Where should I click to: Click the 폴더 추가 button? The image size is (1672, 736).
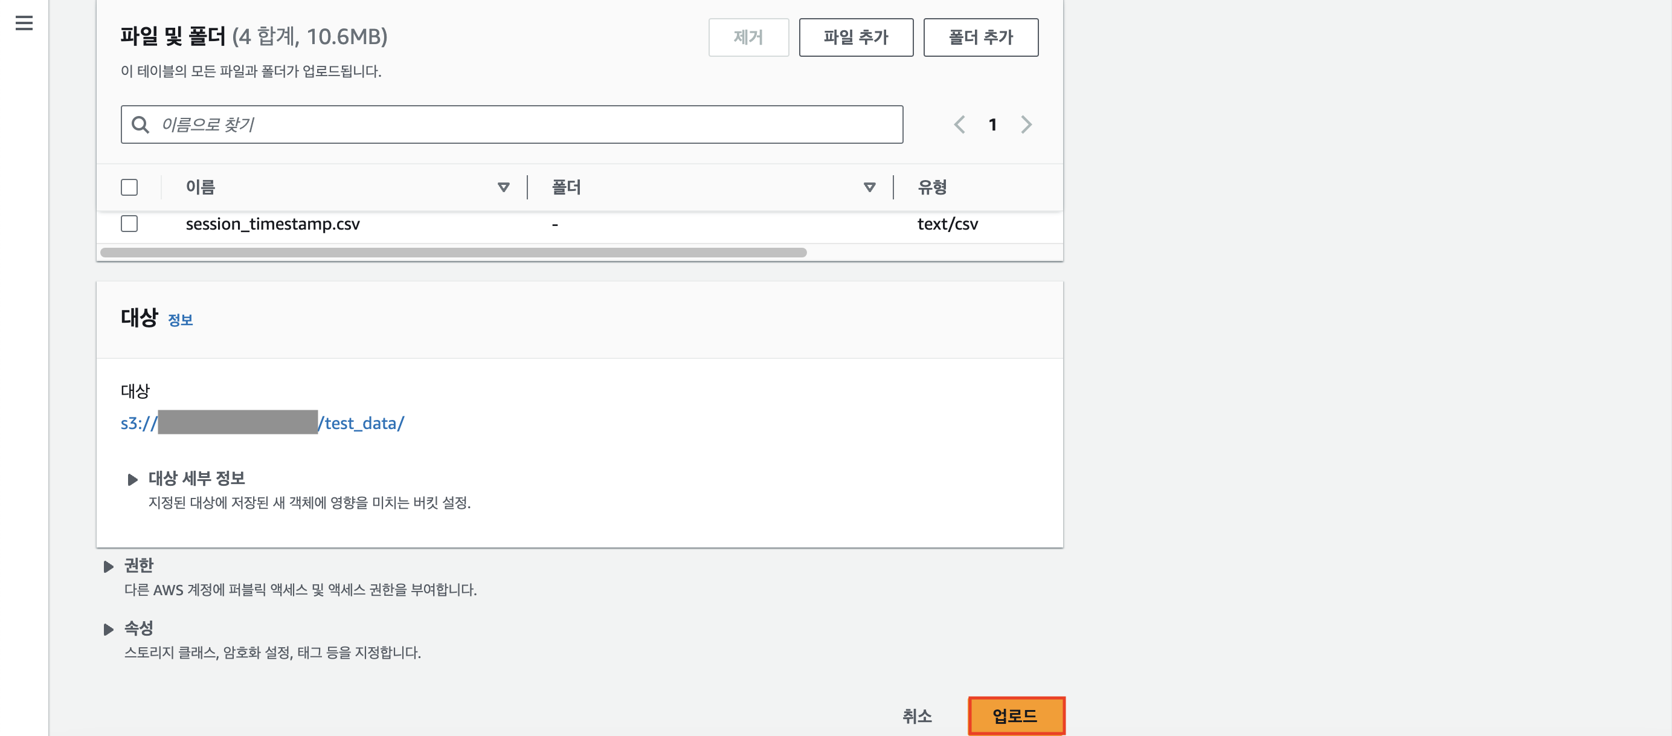(980, 37)
